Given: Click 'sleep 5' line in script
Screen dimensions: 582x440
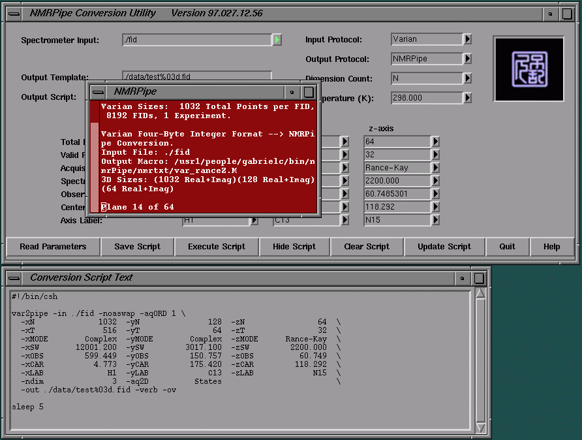Looking at the screenshot, I should point(27,407).
